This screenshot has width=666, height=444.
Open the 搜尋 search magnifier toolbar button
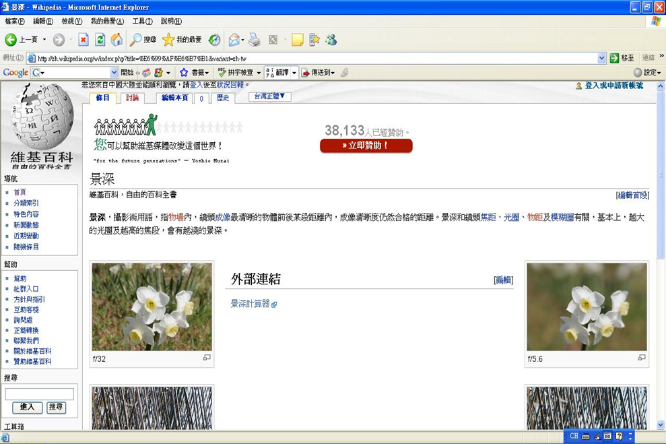(143, 40)
